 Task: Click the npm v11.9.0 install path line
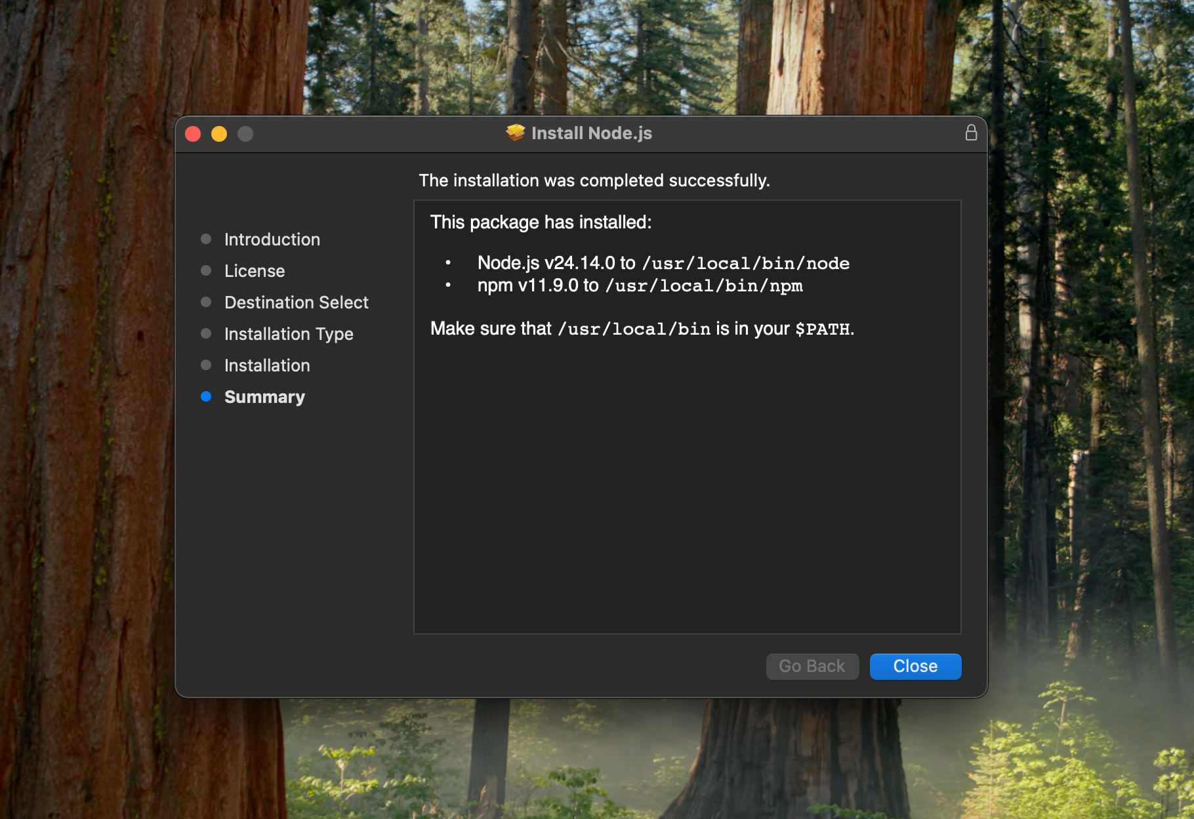640,285
